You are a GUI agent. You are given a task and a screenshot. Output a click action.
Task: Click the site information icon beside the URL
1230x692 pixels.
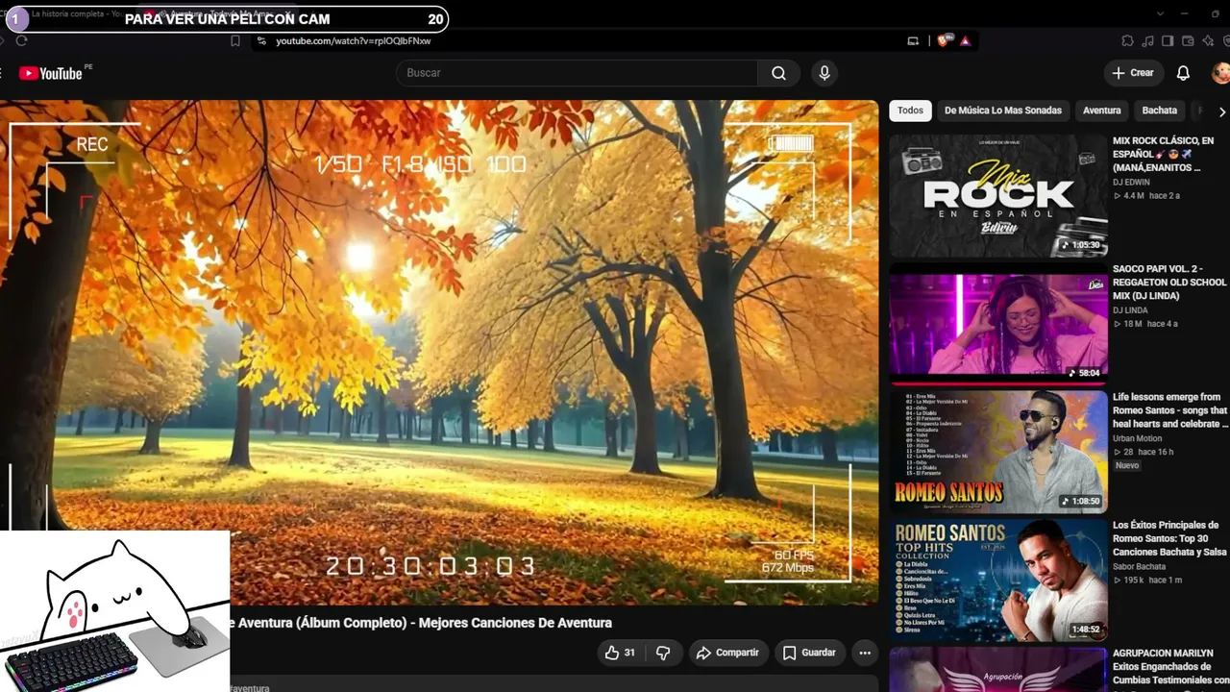pos(260,40)
